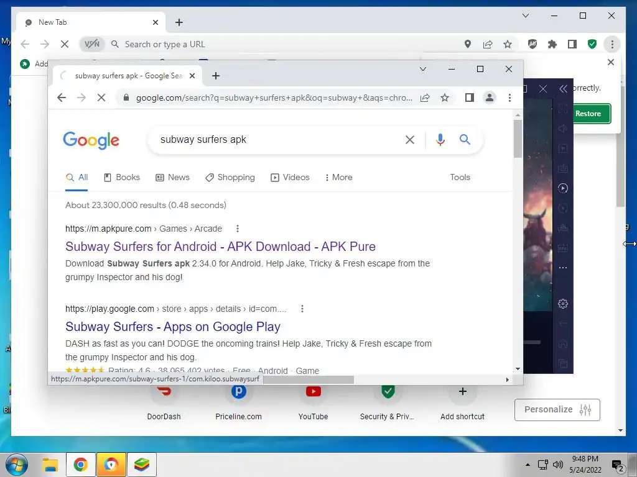Expand the tab search chevron in the front Chrome
Image resolution: width=637 pixels, height=477 pixels.
pyautogui.click(x=423, y=69)
